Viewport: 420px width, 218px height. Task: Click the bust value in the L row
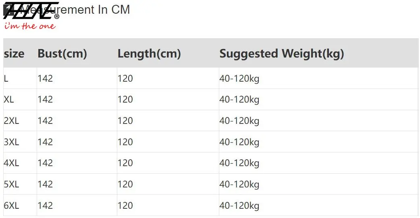tap(45, 78)
